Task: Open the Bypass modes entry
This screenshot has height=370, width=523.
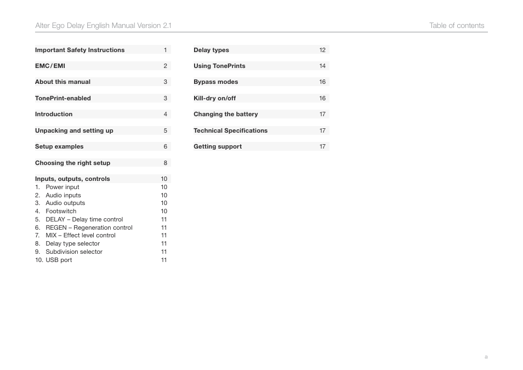Action: coord(261,82)
